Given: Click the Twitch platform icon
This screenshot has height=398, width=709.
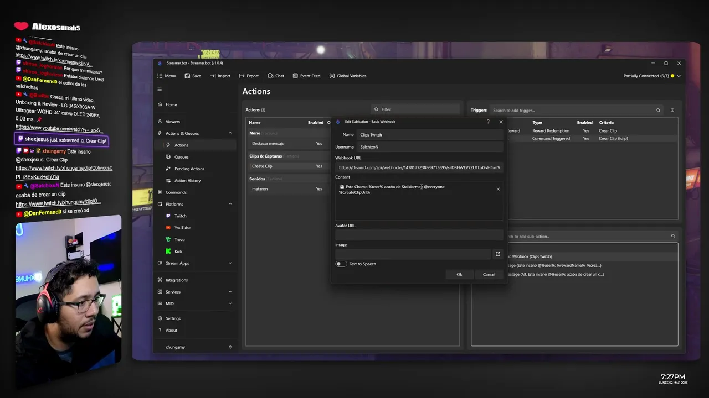Looking at the screenshot, I should point(169,216).
